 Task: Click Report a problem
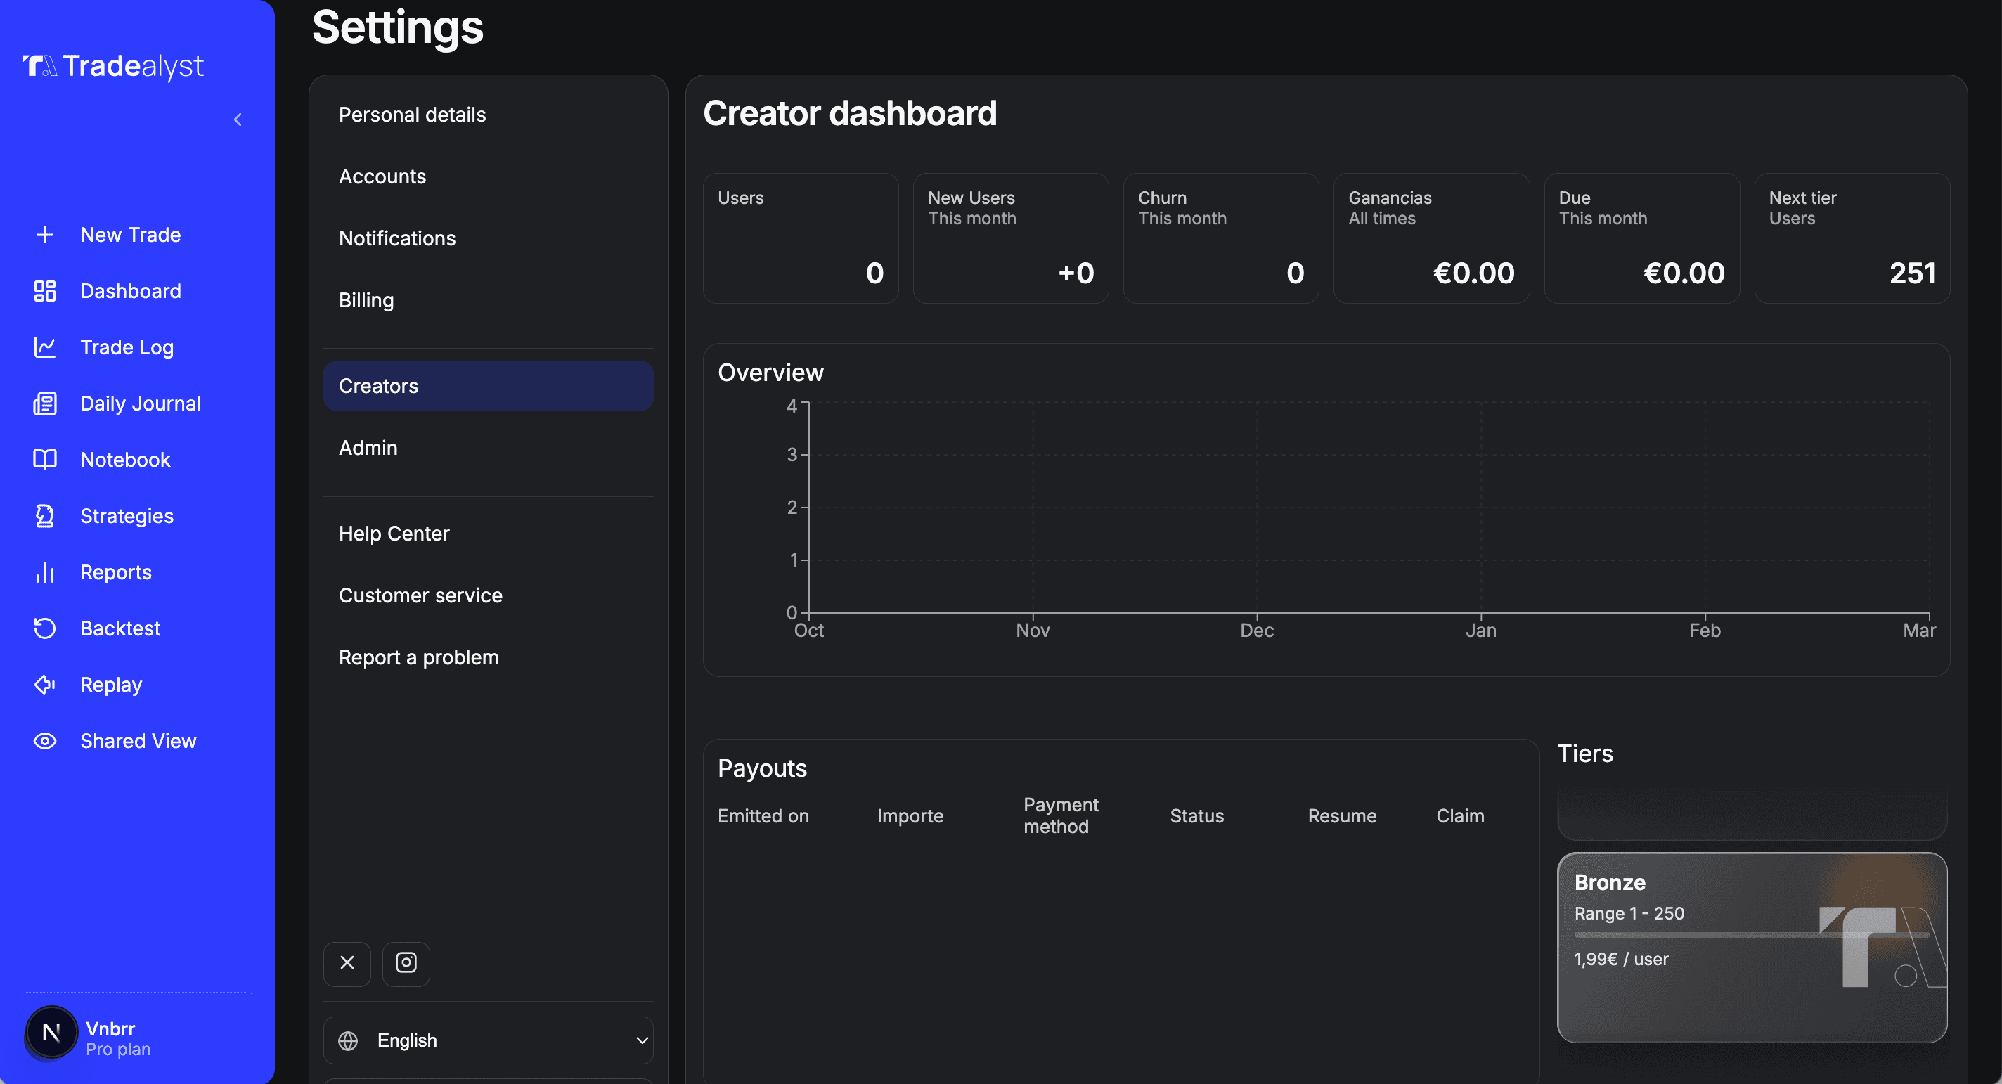point(419,657)
